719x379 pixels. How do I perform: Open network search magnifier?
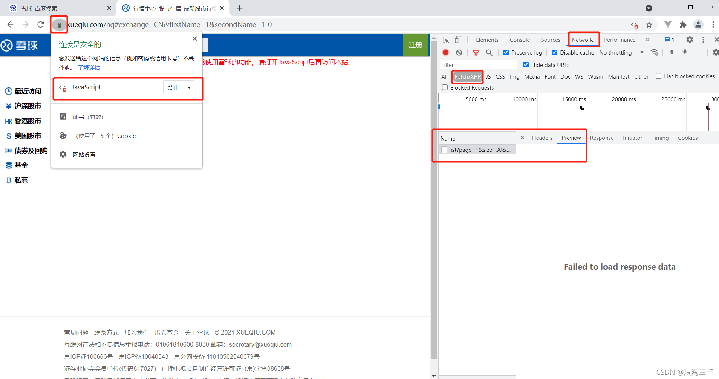pos(489,52)
